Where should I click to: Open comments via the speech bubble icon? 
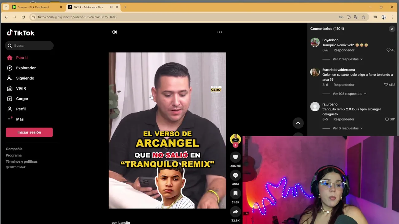[235, 175]
